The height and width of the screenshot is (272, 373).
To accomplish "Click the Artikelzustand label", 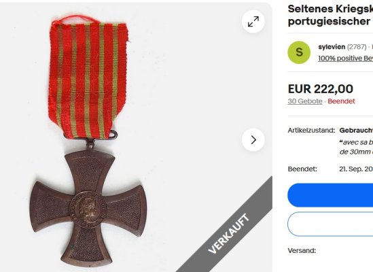I will 311,131.
